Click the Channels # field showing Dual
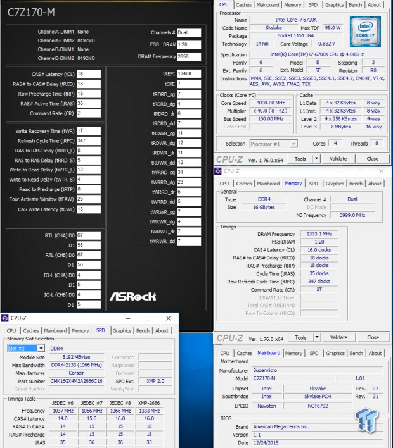Screen dimensions: 393x448 tap(189, 32)
